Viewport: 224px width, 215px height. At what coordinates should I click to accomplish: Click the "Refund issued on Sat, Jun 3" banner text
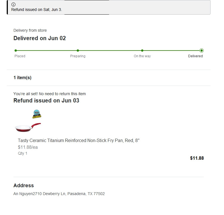37,10
